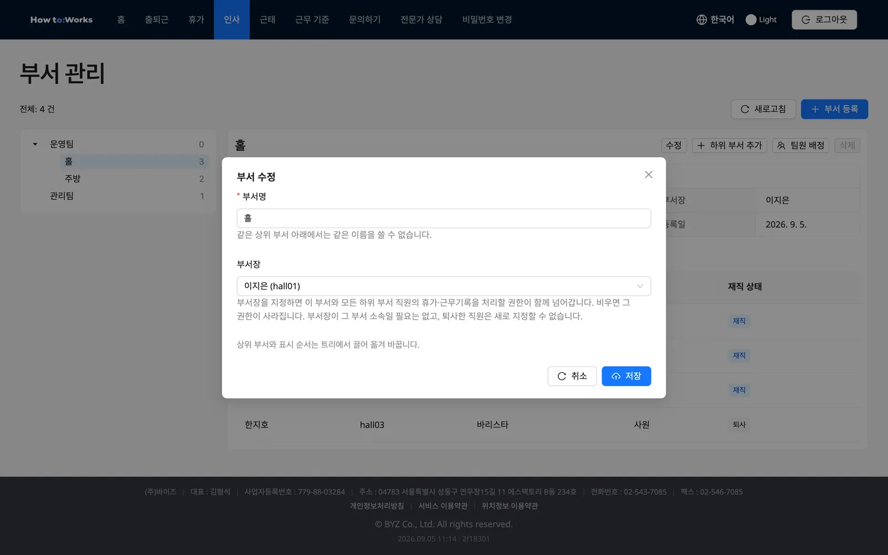The width and height of the screenshot is (888, 555).
Task: Open the 휴가 menu item
Action: coord(196,19)
